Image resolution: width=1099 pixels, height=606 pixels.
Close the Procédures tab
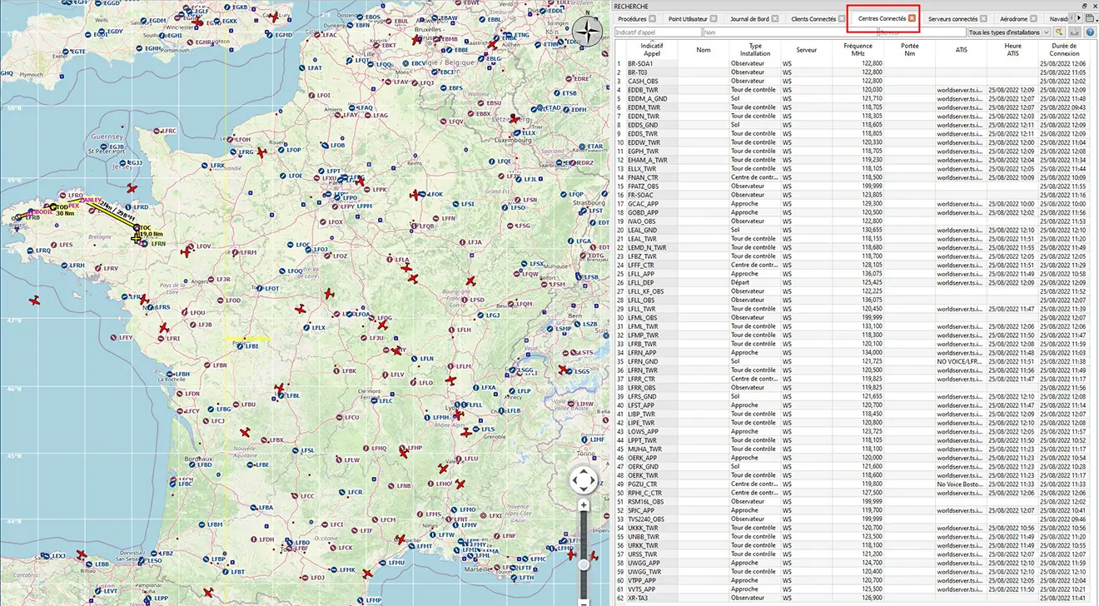(x=652, y=18)
